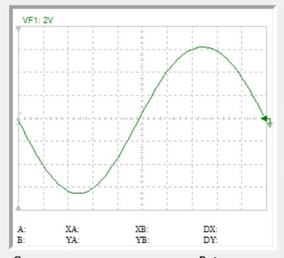Click the YA: readout label

(x=73, y=239)
